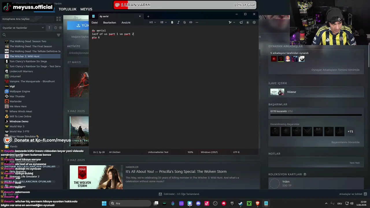The width and height of the screenshot is (370, 208).
Task: Open the megaphone announcements icon in Notepad
Action: point(241,22)
